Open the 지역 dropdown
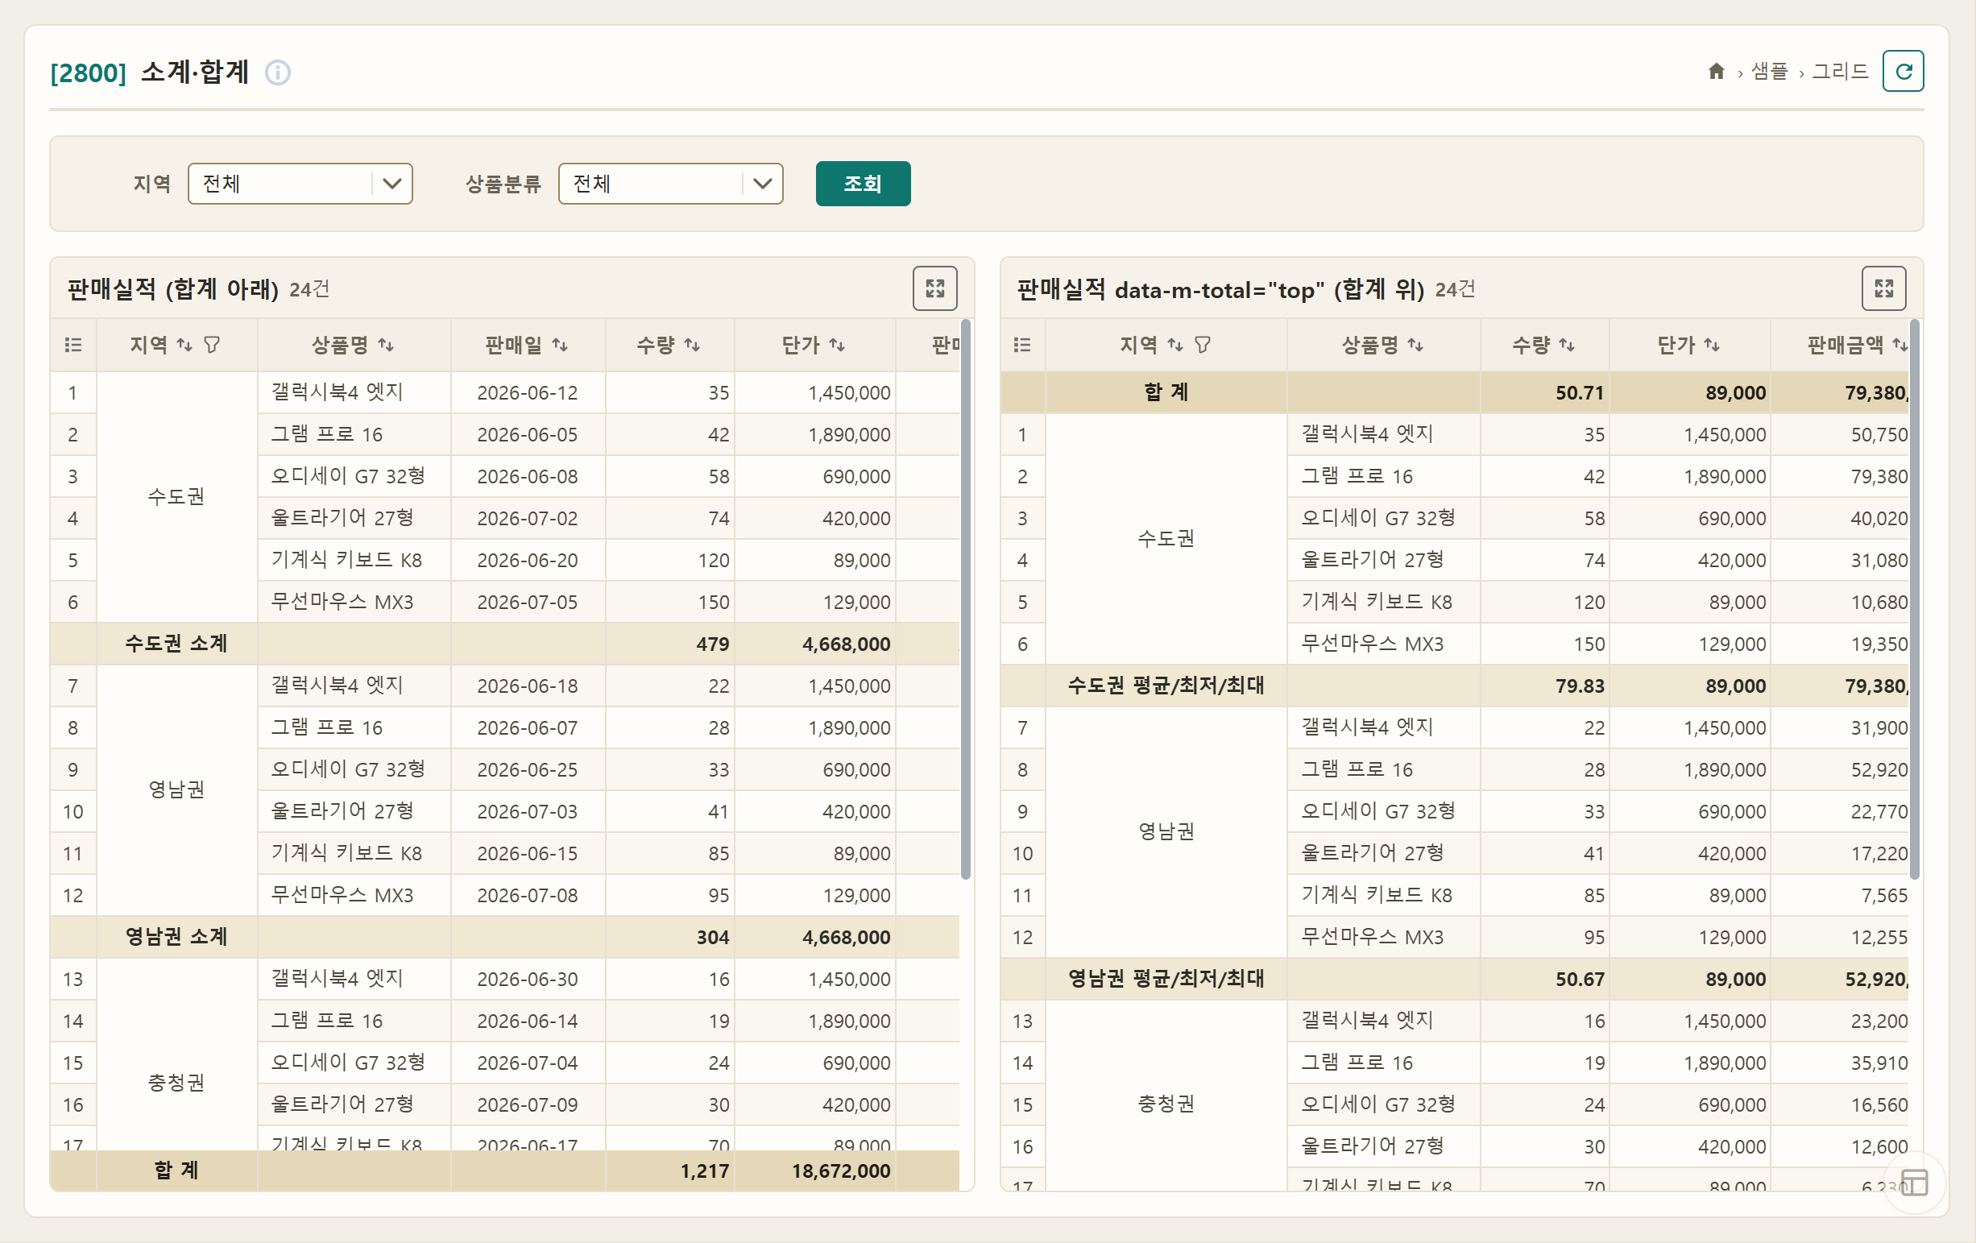Image resolution: width=1976 pixels, height=1243 pixels. coord(300,184)
